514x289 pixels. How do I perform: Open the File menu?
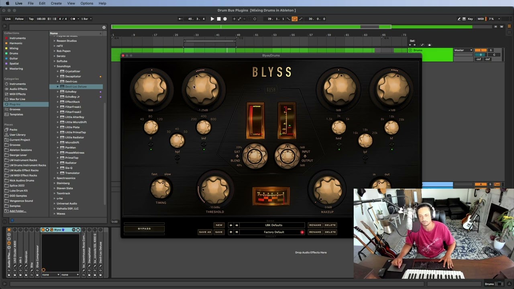click(x=31, y=3)
